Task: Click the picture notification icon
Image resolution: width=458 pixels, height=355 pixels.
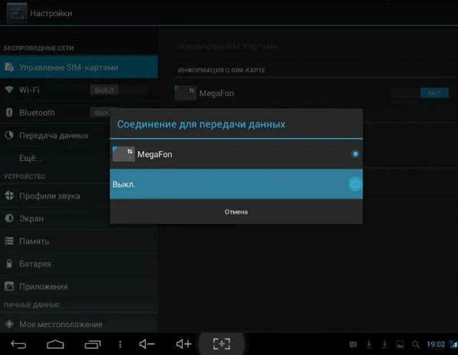Action: click(x=400, y=344)
